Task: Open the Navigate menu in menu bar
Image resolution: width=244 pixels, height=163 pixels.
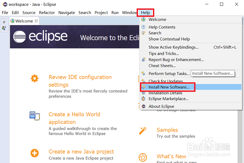Action: point(67,12)
